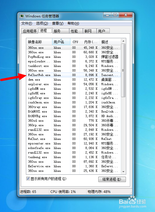Switch to the 服务 tab
The width and height of the screenshot is (155, 212).
[x=61, y=31]
